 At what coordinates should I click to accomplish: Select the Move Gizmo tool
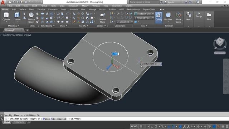pyautogui.click(x=178, y=18)
